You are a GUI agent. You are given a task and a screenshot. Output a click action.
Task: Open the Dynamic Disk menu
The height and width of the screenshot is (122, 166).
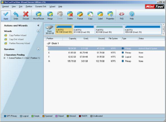point(41,6)
